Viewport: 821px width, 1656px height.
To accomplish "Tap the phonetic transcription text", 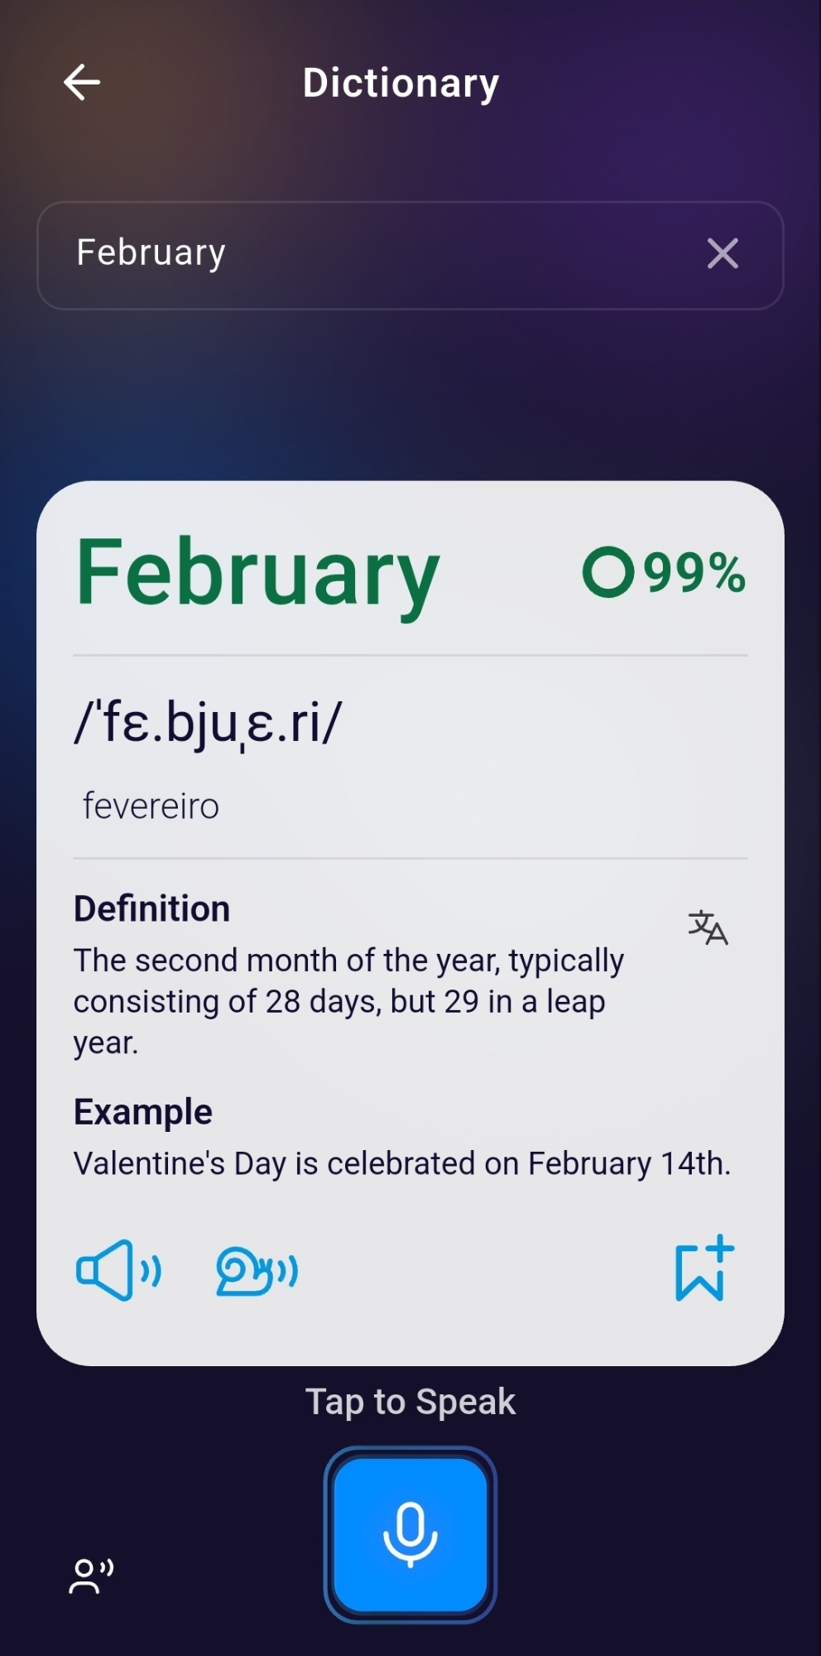I will pyautogui.click(x=208, y=723).
